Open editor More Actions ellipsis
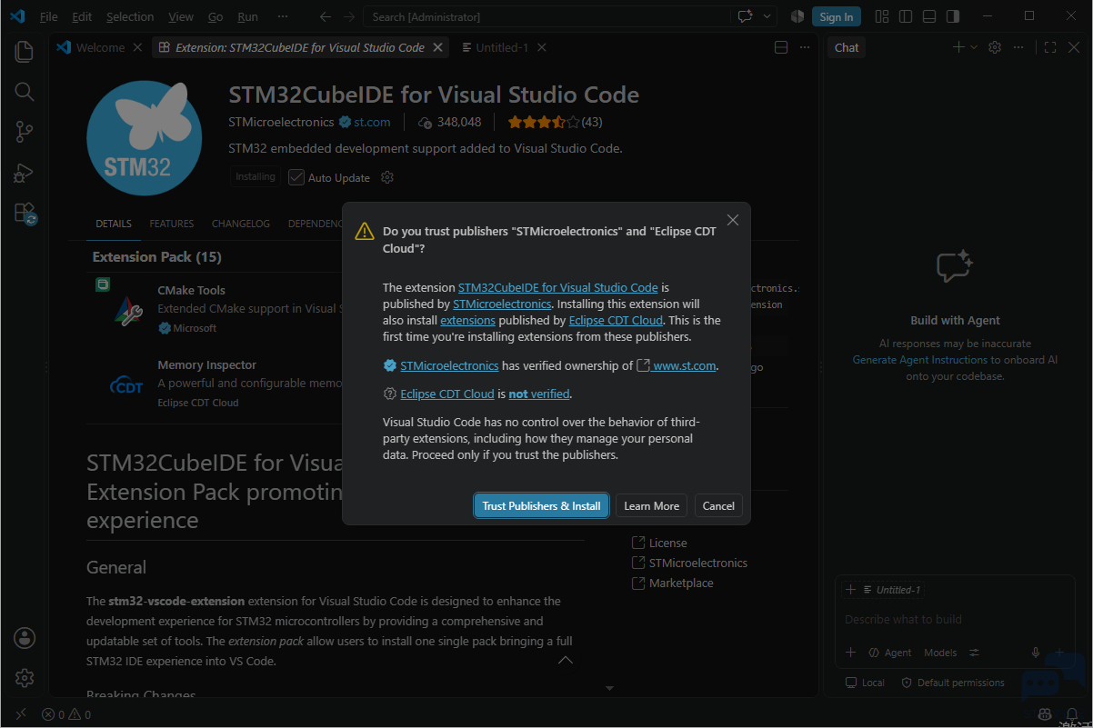 [804, 47]
